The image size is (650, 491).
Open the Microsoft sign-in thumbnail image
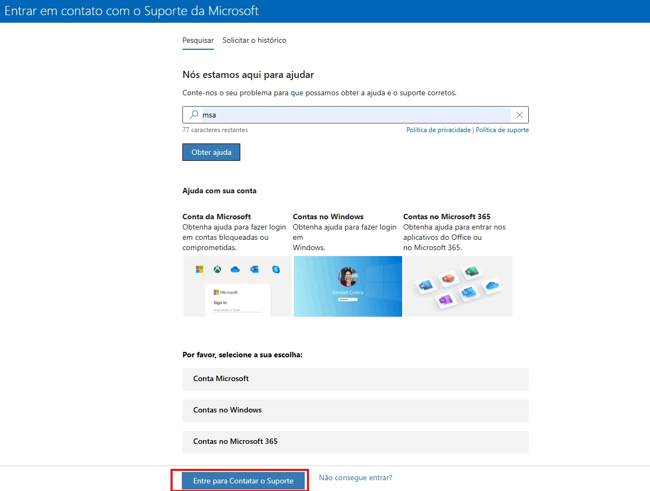point(238,286)
